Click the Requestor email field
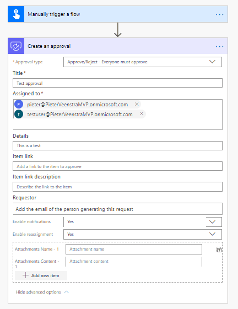This screenshot has width=238, height=309. pos(117,209)
